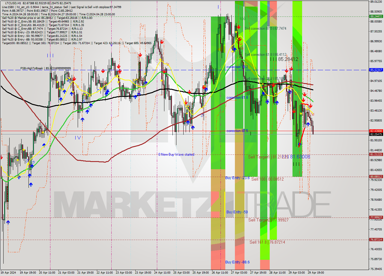Click the '22 Apr 11:00' time axis label

pyautogui.click(x=105, y=273)
